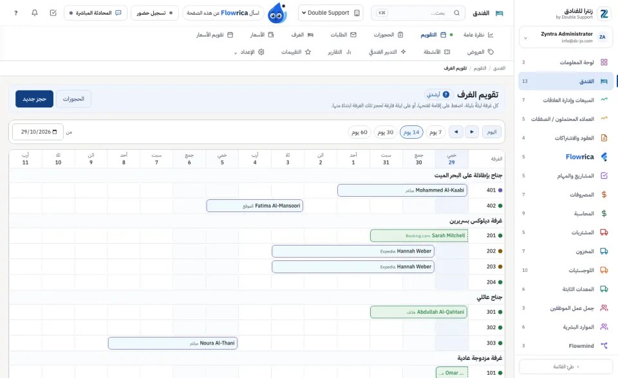This screenshot has height=378, width=618.
Task: Open المخزون in sidebar
Action: [566, 251]
